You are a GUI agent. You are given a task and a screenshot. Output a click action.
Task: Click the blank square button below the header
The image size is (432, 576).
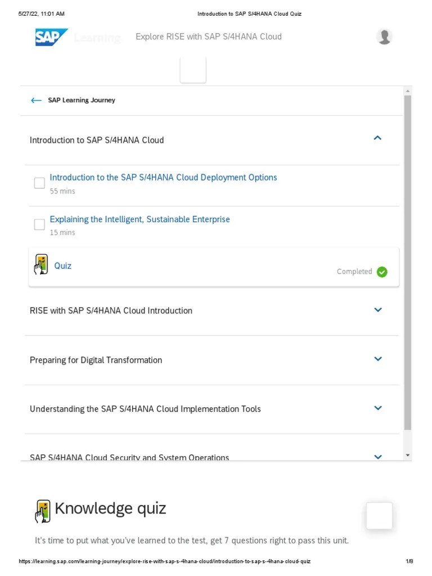193,70
